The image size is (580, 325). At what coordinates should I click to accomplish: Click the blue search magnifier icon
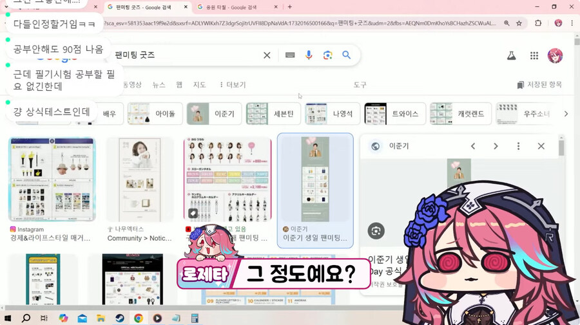pos(346,55)
